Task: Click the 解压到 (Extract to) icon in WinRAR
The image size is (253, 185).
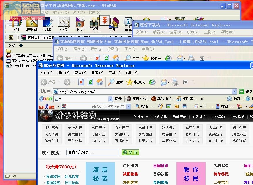Action: pyautogui.click(x=32, y=24)
